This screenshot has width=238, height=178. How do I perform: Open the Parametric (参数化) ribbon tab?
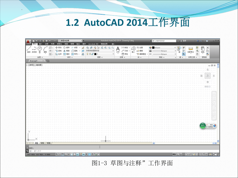pos(59,44)
